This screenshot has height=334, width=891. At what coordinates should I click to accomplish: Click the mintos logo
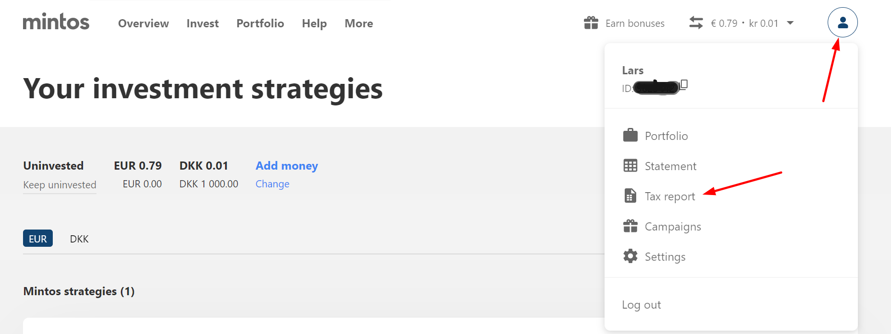click(x=56, y=22)
